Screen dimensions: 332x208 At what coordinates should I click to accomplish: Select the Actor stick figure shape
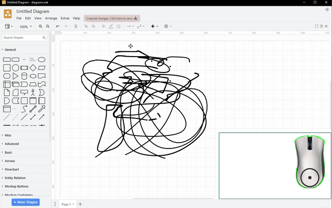(33, 92)
